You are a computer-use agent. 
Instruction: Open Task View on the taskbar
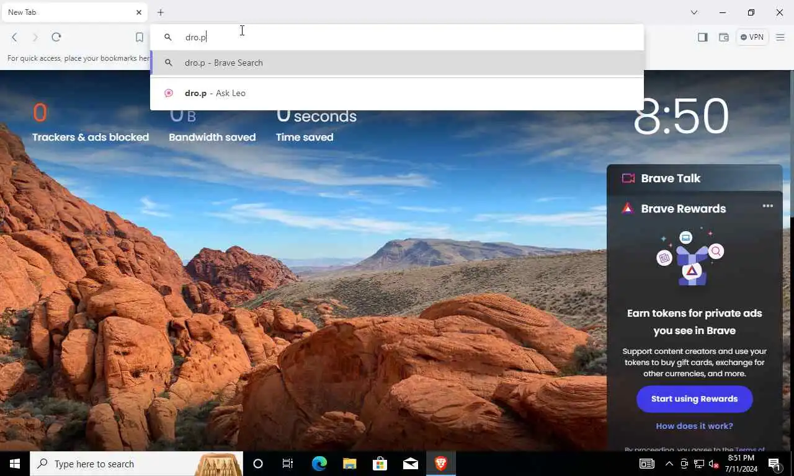(x=288, y=464)
